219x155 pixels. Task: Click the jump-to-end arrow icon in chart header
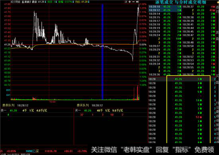(137, 2)
